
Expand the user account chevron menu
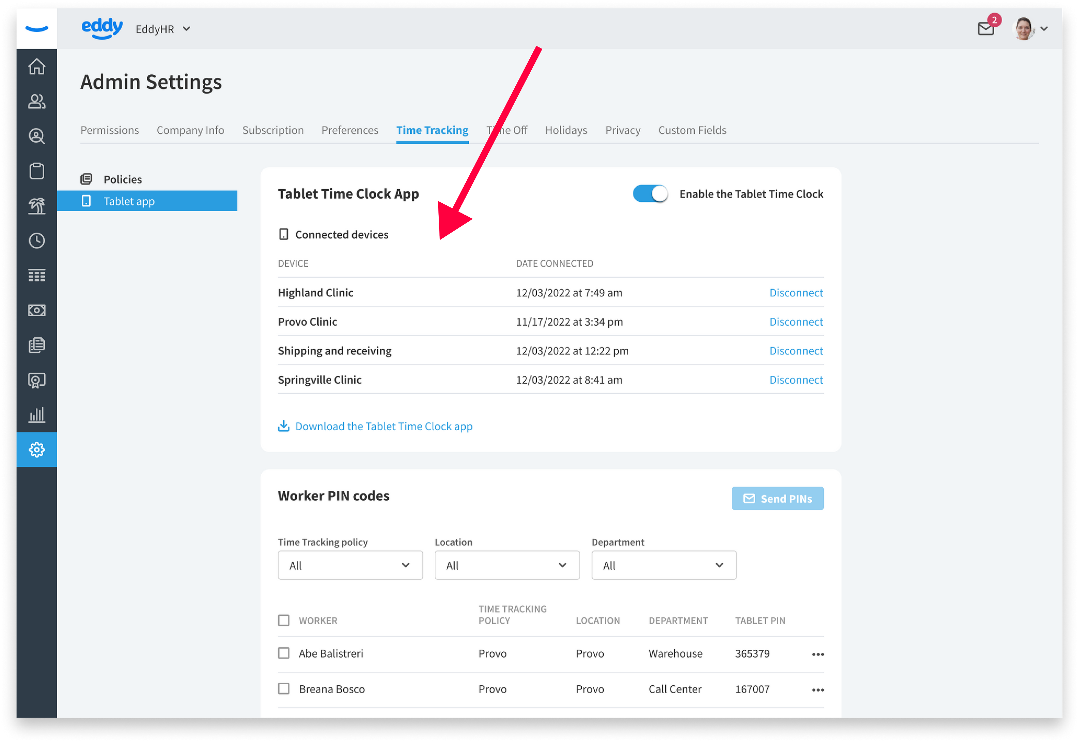pyautogui.click(x=1044, y=29)
